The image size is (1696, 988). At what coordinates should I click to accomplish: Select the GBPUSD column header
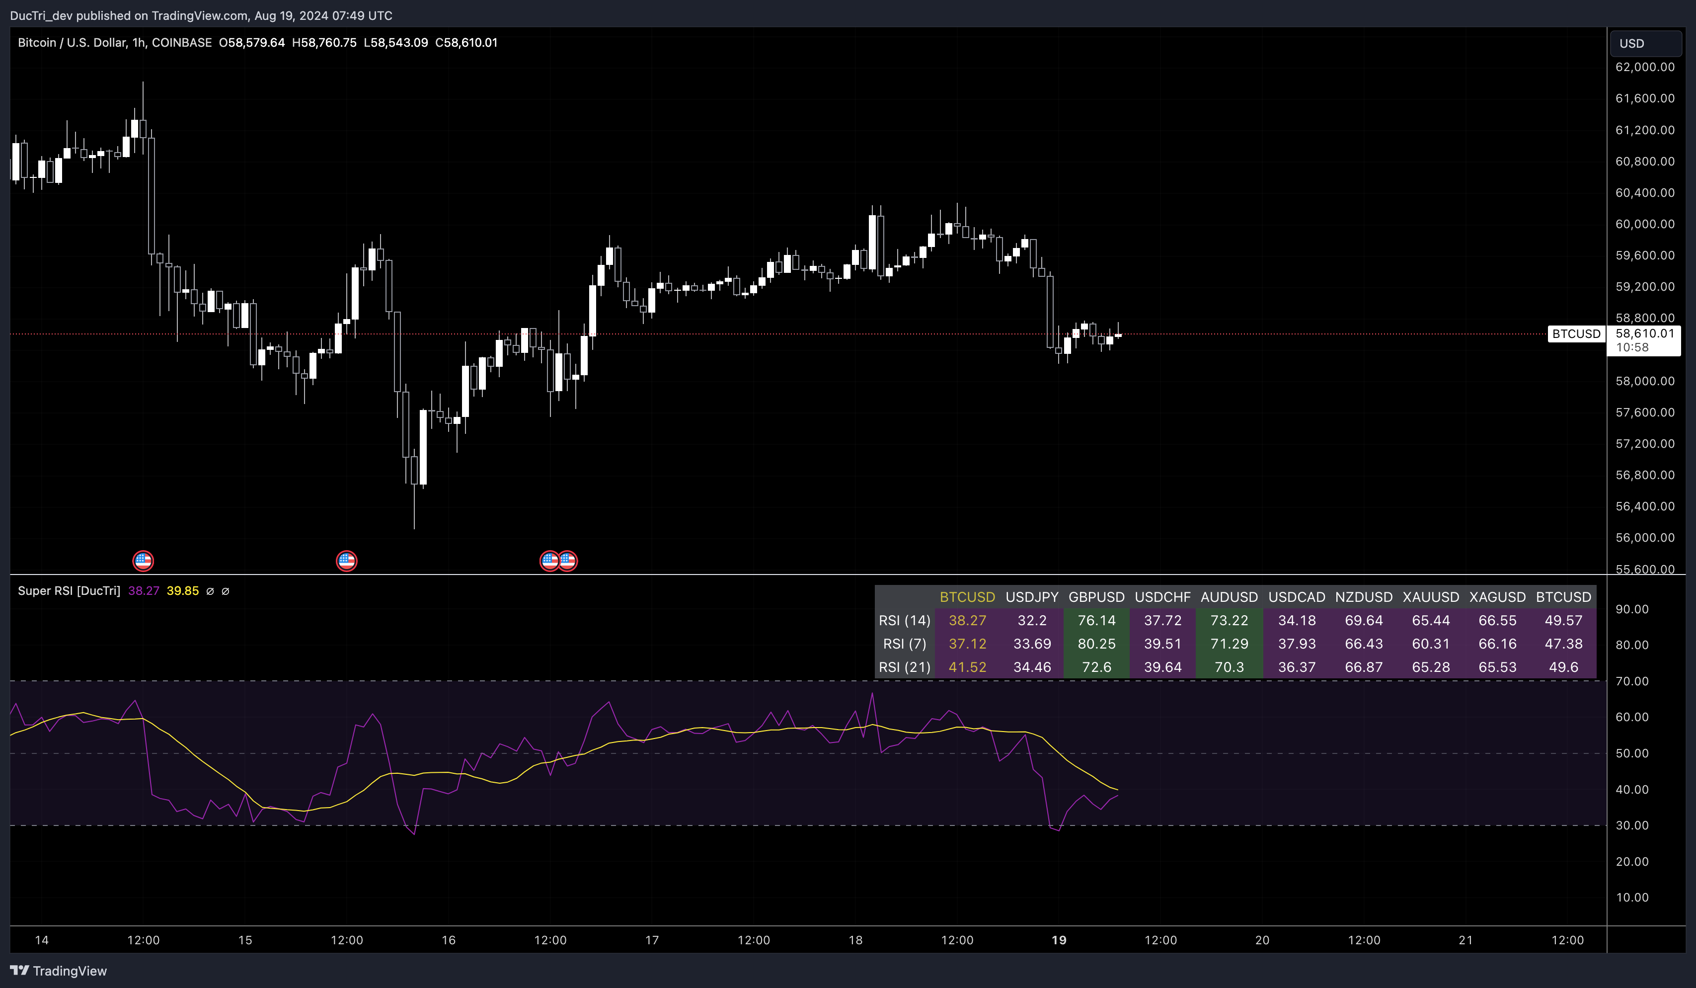pos(1096,597)
